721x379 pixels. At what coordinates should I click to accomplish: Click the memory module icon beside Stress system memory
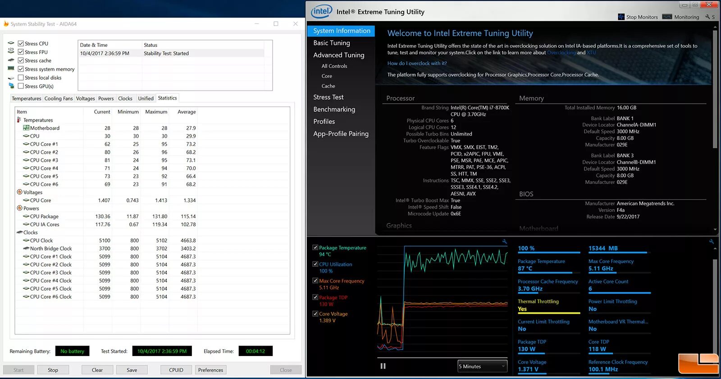pos(11,68)
